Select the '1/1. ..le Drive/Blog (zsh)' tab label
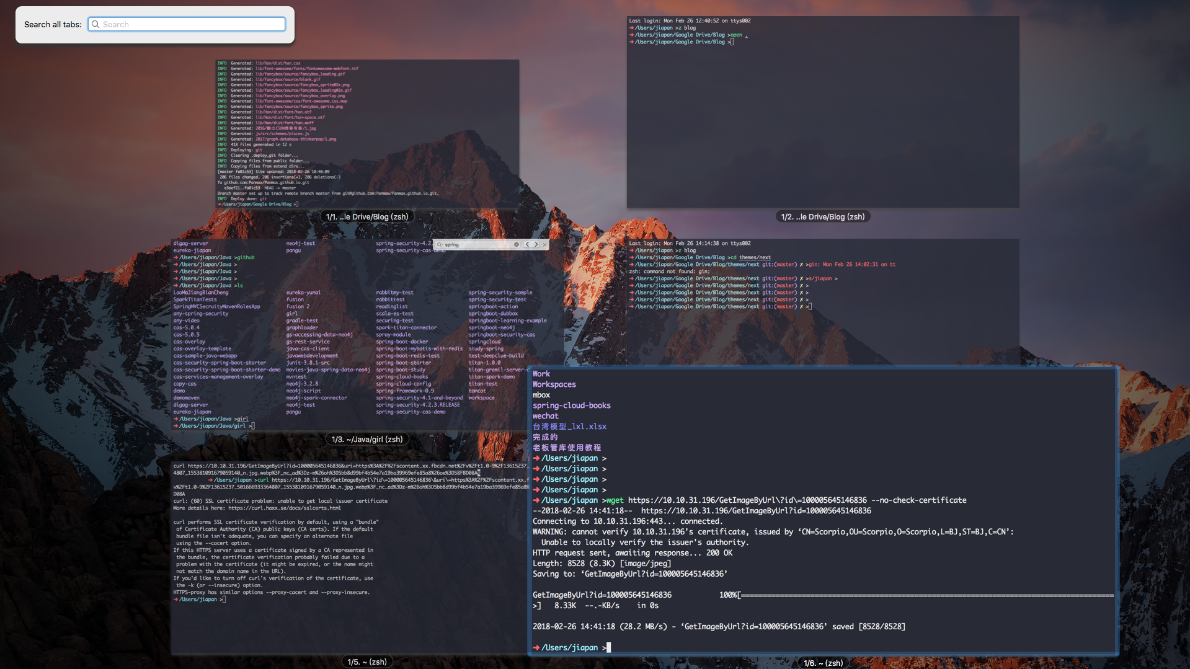The image size is (1190, 669). coord(367,217)
